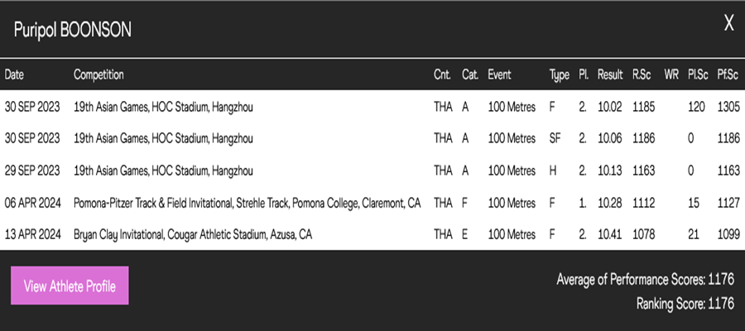The image size is (745, 331).
Task: Click the Ranking Score: 1176 text
Action: tap(685, 303)
